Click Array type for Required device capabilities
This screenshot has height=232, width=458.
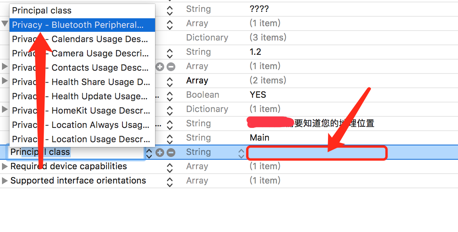click(197, 166)
